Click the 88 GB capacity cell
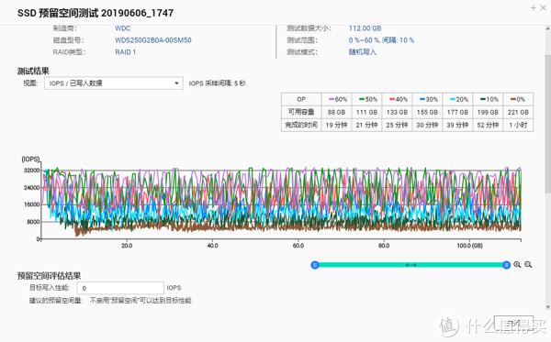The width and height of the screenshot is (551, 342). click(336, 112)
